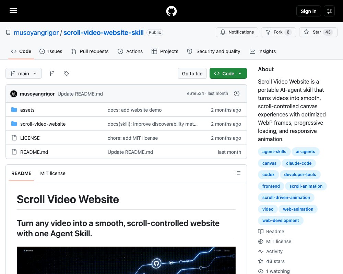Screen dimensions: 343x274
Task: Click the video topic tag
Action: [268, 209]
